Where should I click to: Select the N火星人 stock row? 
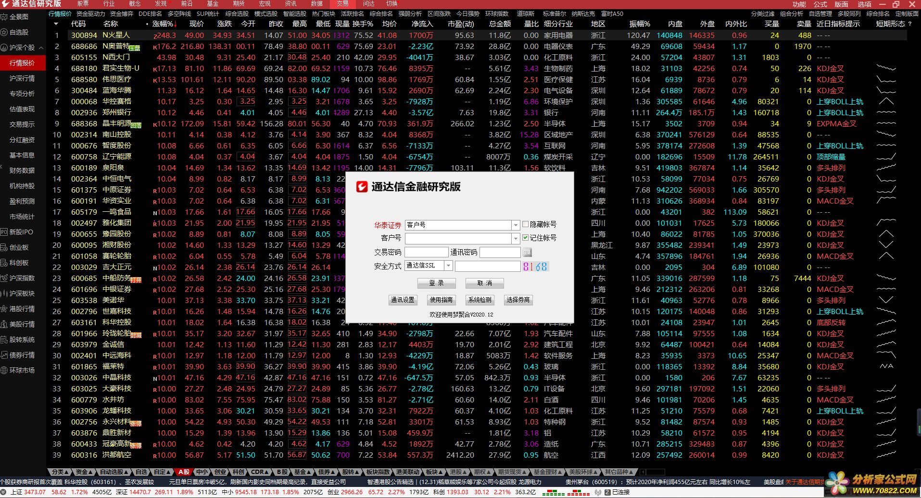pos(477,35)
